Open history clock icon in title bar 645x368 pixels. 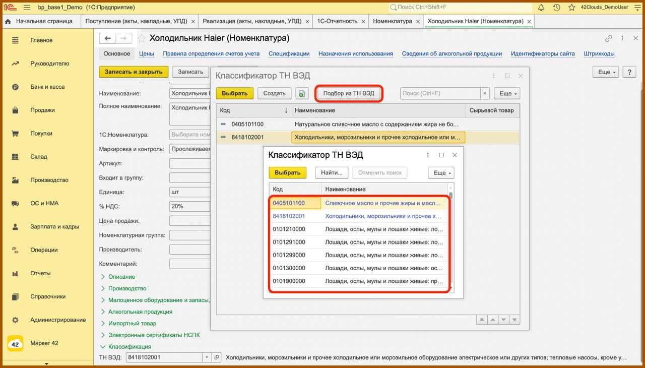(556, 8)
